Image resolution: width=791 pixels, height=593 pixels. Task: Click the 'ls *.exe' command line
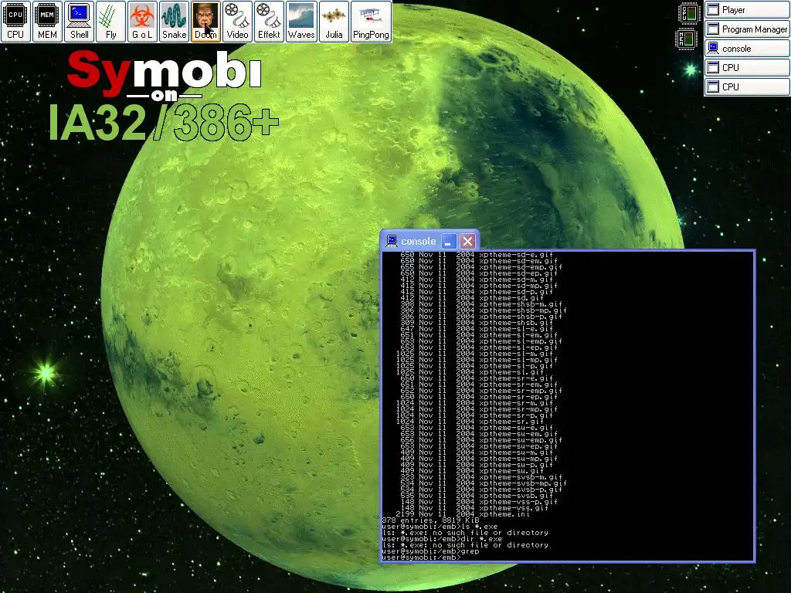[x=440, y=527]
